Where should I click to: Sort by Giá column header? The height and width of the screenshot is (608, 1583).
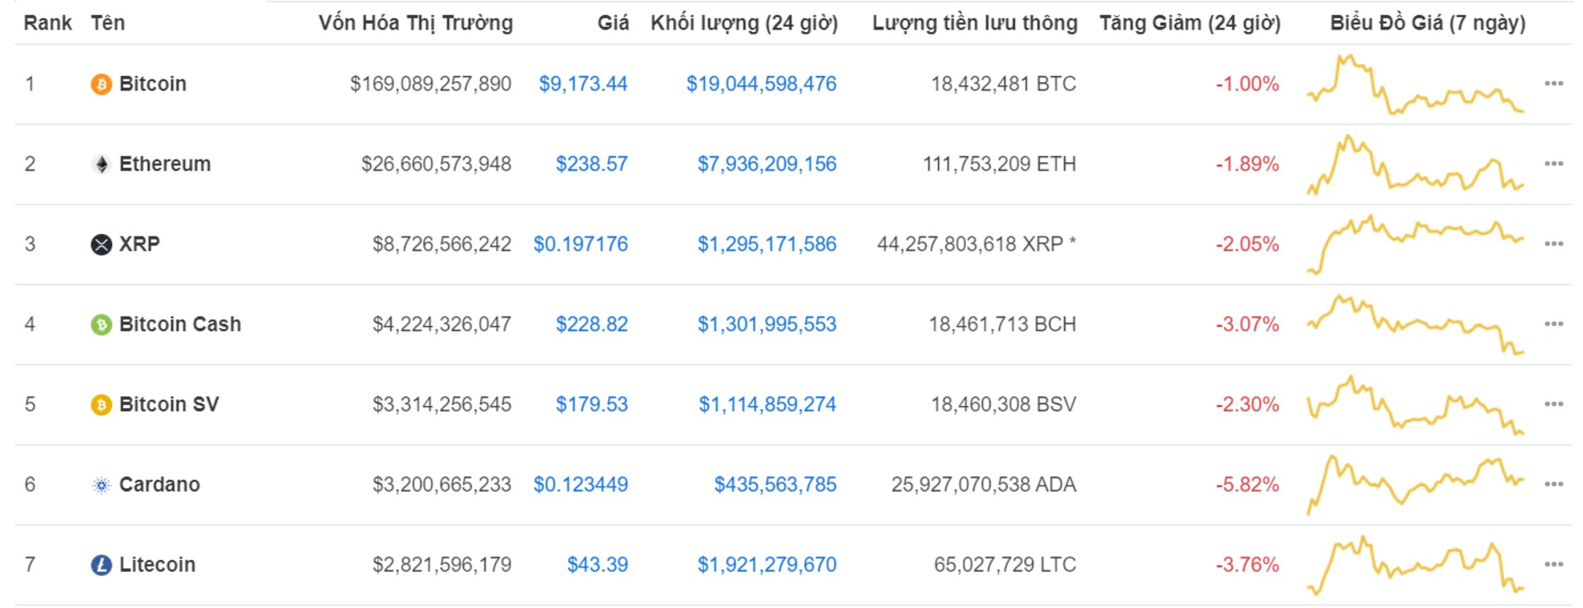pyautogui.click(x=613, y=23)
